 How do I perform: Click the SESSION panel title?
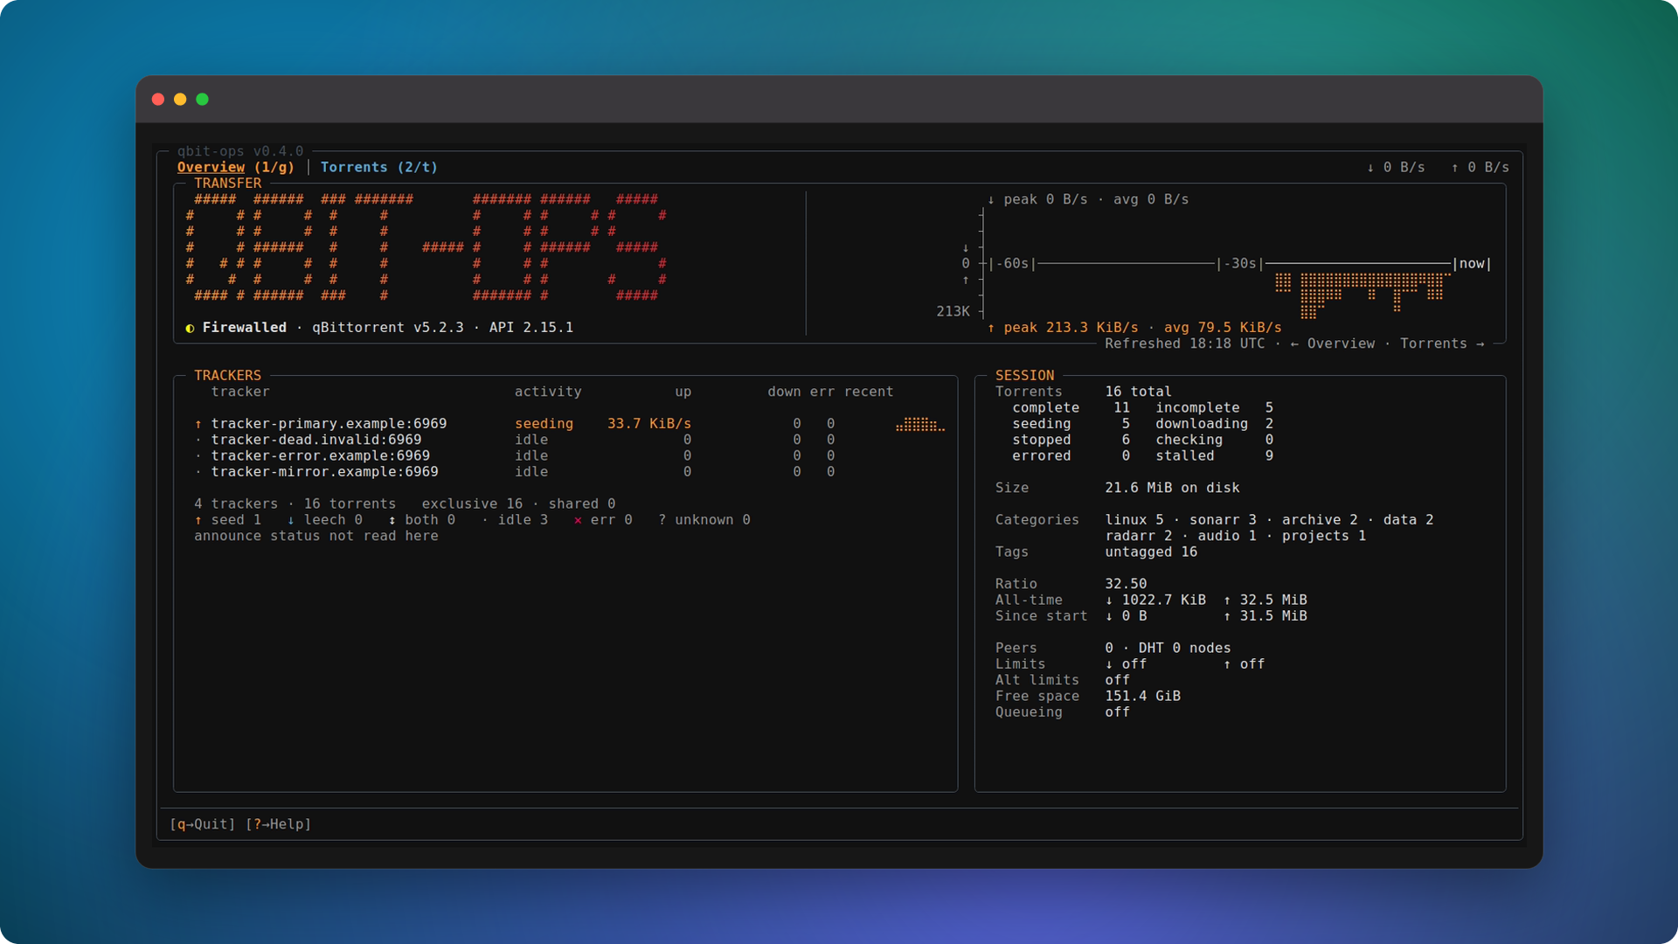click(x=1024, y=376)
